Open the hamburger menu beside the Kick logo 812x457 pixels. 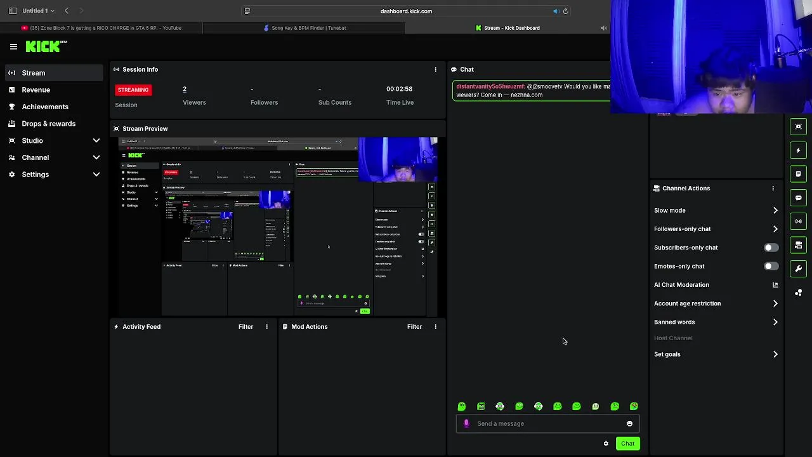[13, 46]
